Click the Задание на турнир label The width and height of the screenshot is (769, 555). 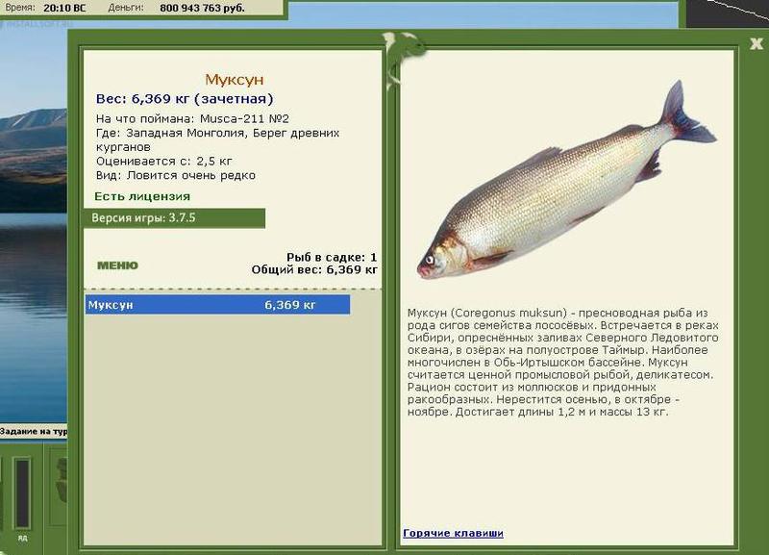(x=34, y=431)
